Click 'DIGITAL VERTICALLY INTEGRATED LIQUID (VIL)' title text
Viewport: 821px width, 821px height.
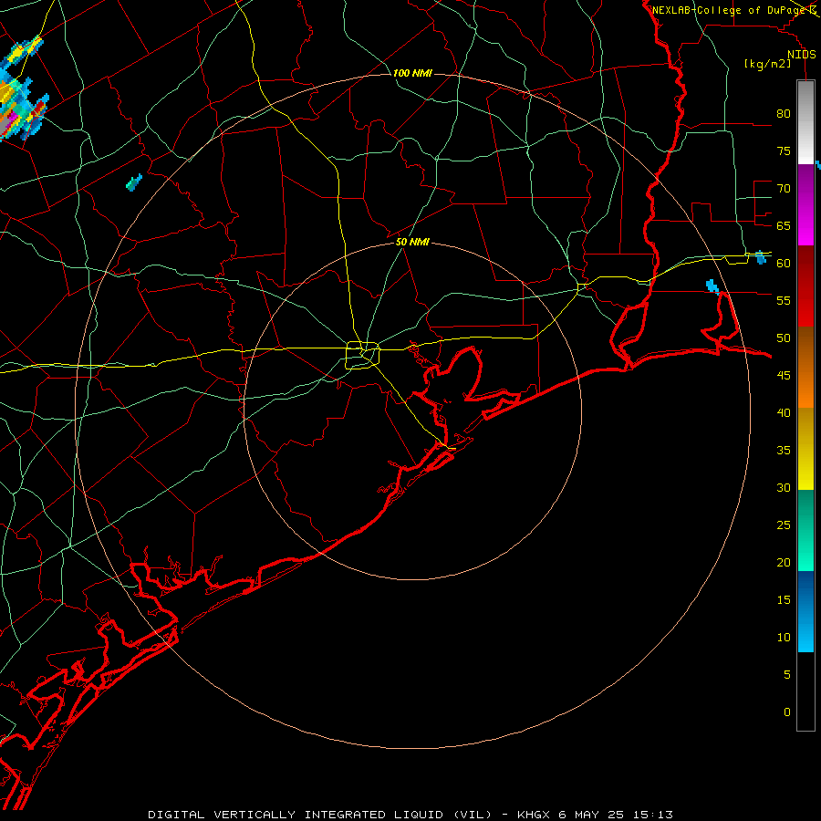[x=320, y=815]
